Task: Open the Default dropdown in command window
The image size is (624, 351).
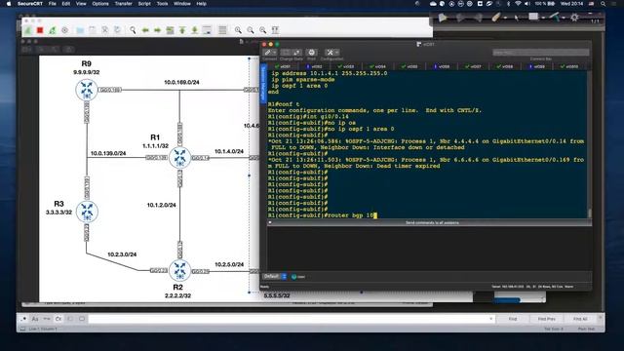Action: click(275, 276)
